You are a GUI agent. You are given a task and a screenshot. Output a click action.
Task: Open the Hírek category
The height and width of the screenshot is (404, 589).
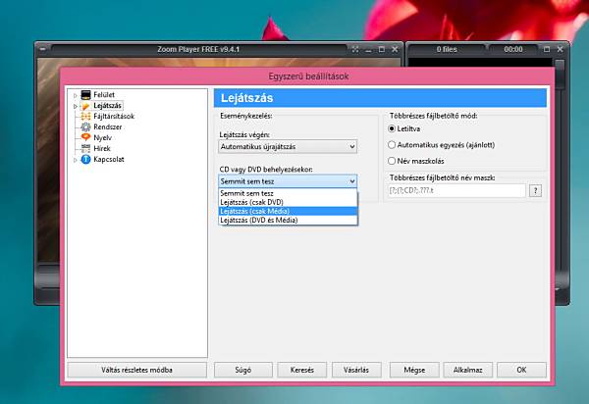[x=102, y=148]
